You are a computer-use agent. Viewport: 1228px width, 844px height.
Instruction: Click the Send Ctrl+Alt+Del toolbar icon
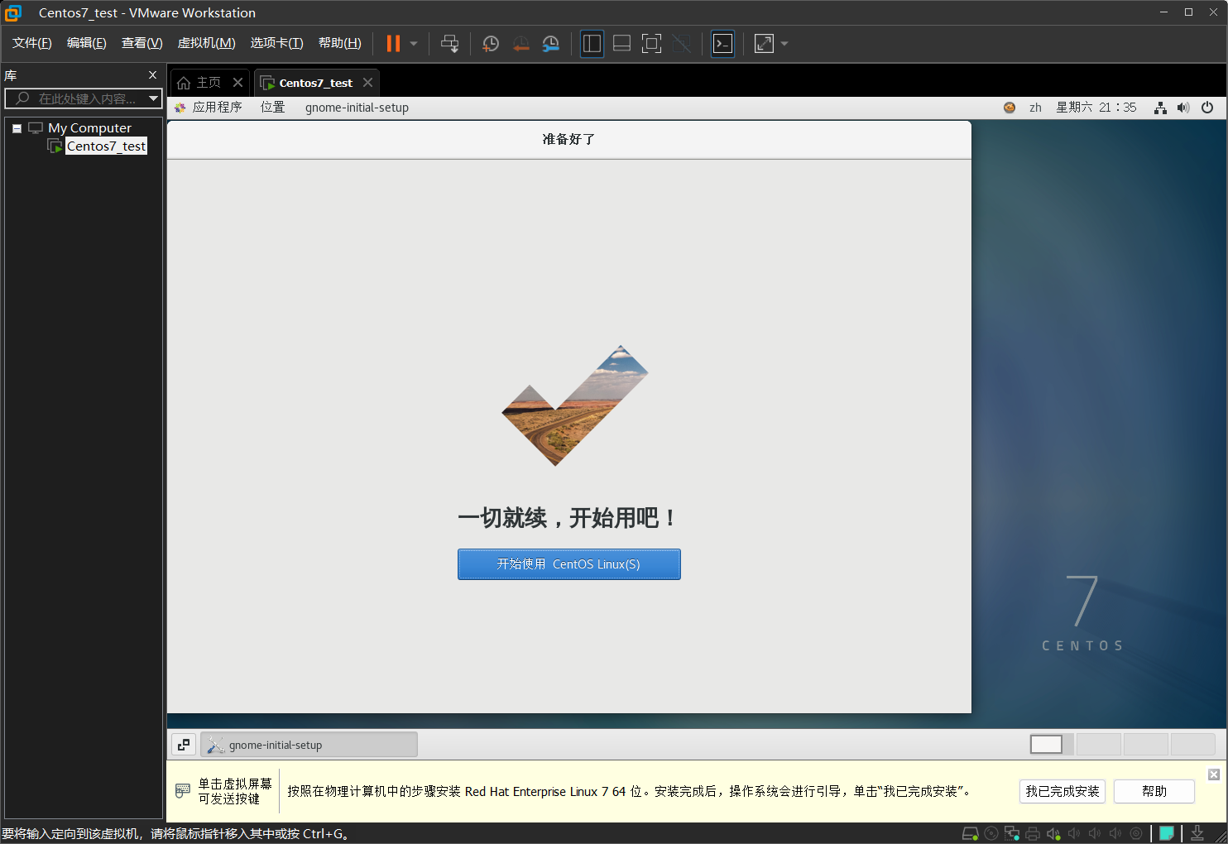449,44
